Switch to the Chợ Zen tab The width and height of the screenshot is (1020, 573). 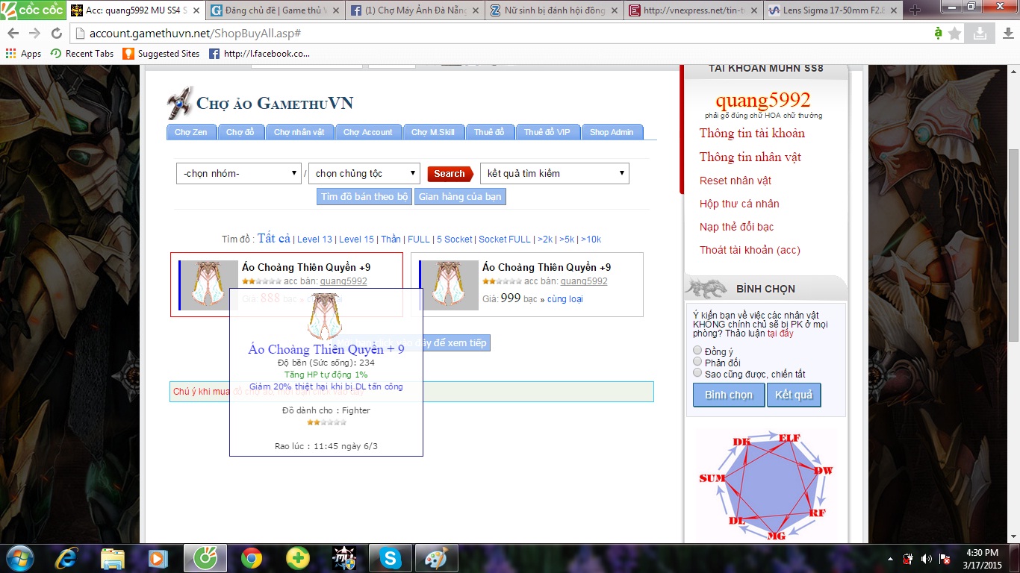[191, 132]
